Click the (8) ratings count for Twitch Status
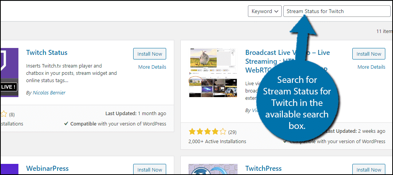Image resolution: width=393 pixels, height=175 pixels. [x=12, y=115]
